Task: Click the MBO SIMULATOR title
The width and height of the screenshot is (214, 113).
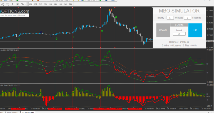Action: (x=179, y=11)
